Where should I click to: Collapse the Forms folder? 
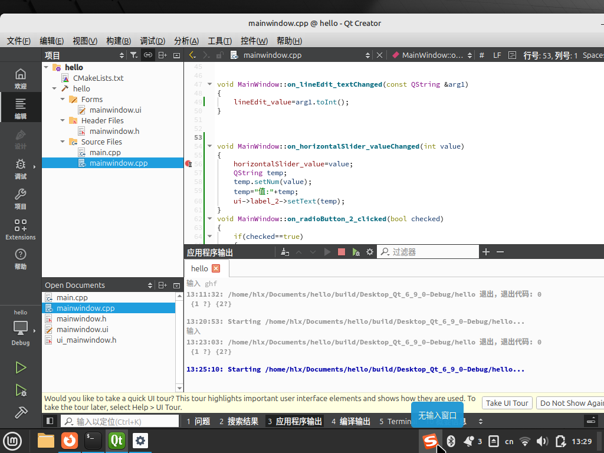63,99
